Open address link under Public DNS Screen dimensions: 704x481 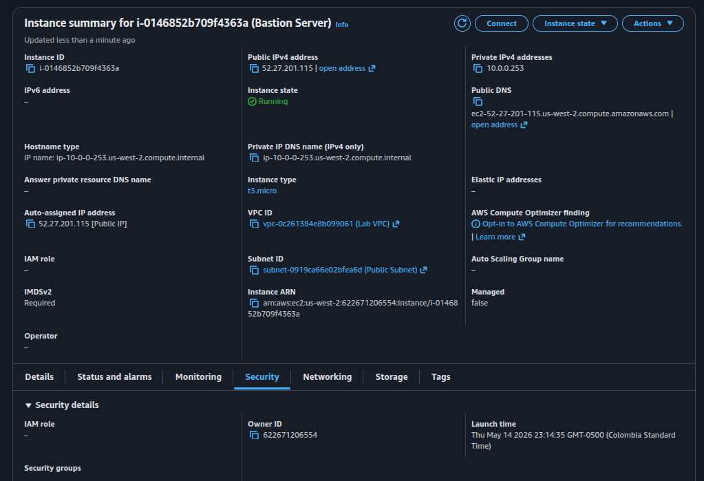(x=499, y=125)
